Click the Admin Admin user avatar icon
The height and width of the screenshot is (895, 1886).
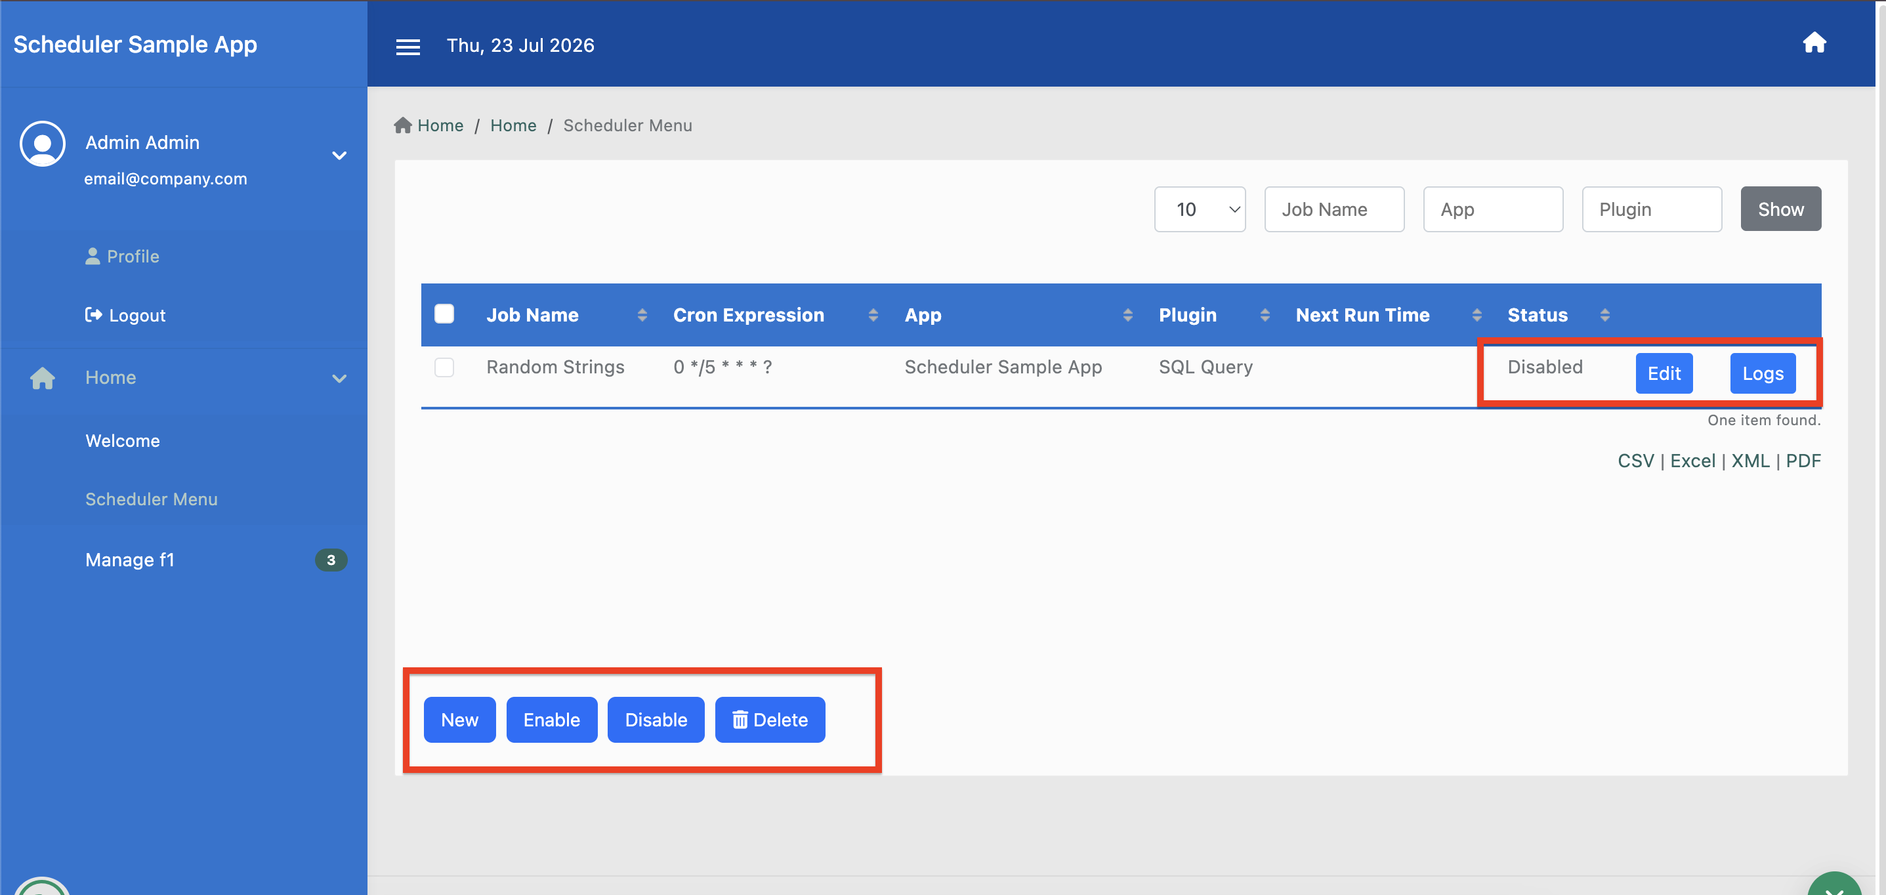(x=43, y=144)
